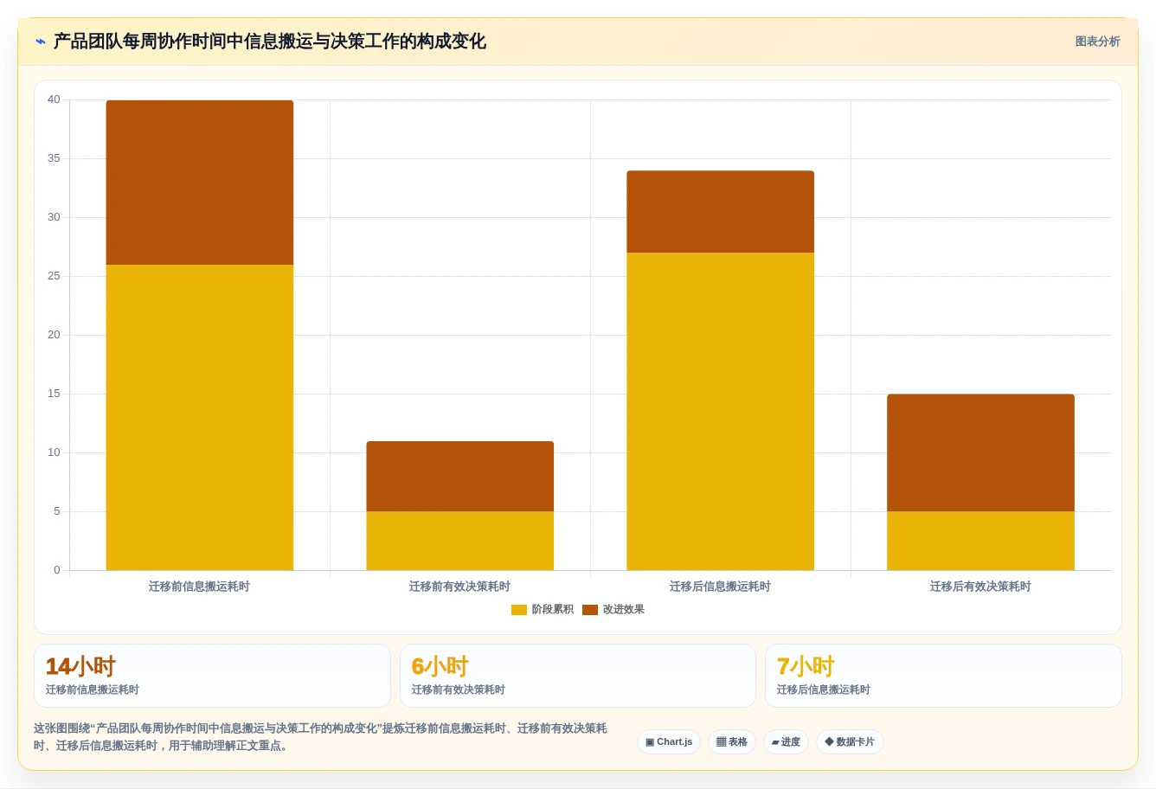Click the x-axis label 迁移后信息搬运耗时
Screen dimensions: 1156x789
pyautogui.click(x=720, y=587)
